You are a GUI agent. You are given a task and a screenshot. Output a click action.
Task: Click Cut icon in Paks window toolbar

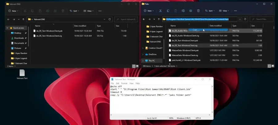click(160, 11)
